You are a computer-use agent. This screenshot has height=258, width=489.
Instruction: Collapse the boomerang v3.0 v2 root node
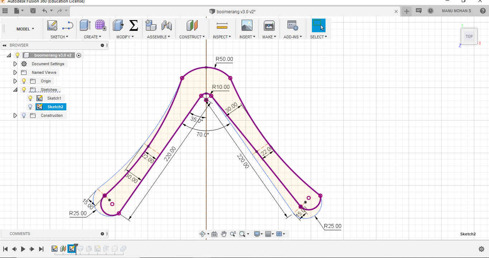pos(9,56)
